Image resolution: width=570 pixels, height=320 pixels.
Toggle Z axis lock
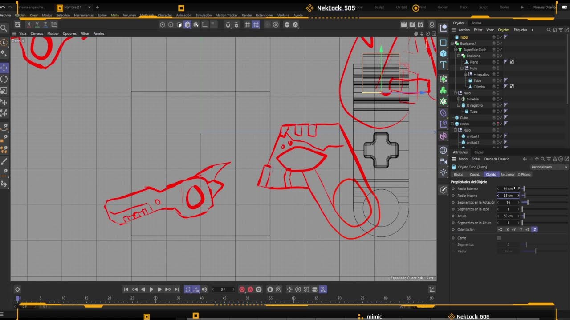coord(45,24)
